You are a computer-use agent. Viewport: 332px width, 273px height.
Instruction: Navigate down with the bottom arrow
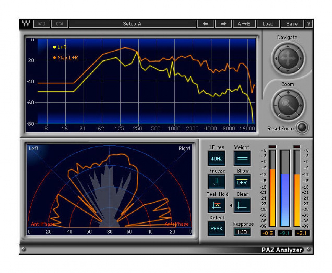[x=288, y=71]
